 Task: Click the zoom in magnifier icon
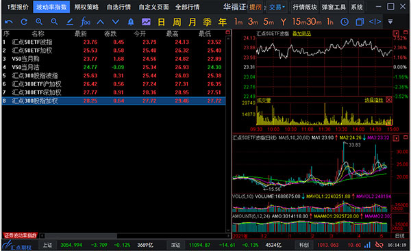[x=39, y=22]
